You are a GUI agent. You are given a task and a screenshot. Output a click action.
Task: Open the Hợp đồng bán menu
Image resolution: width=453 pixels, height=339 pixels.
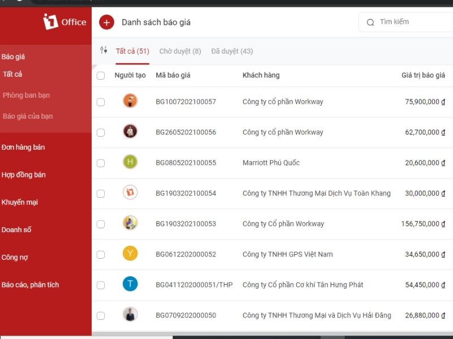coord(23,175)
